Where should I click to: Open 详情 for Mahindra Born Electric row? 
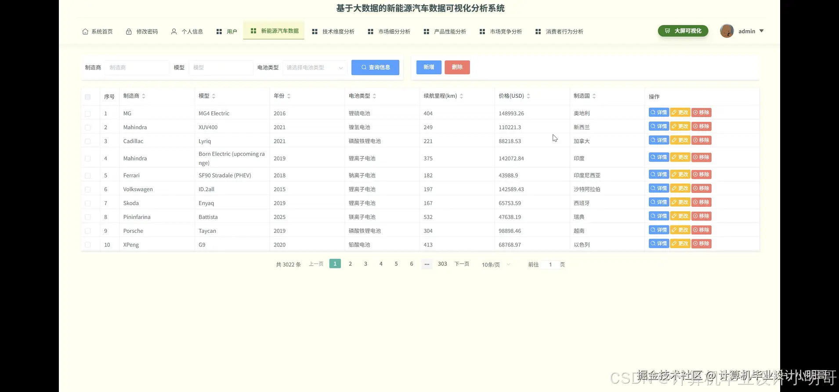point(659,157)
